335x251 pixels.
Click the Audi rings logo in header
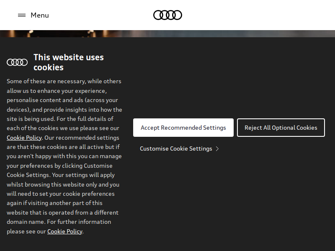[x=168, y=15]
